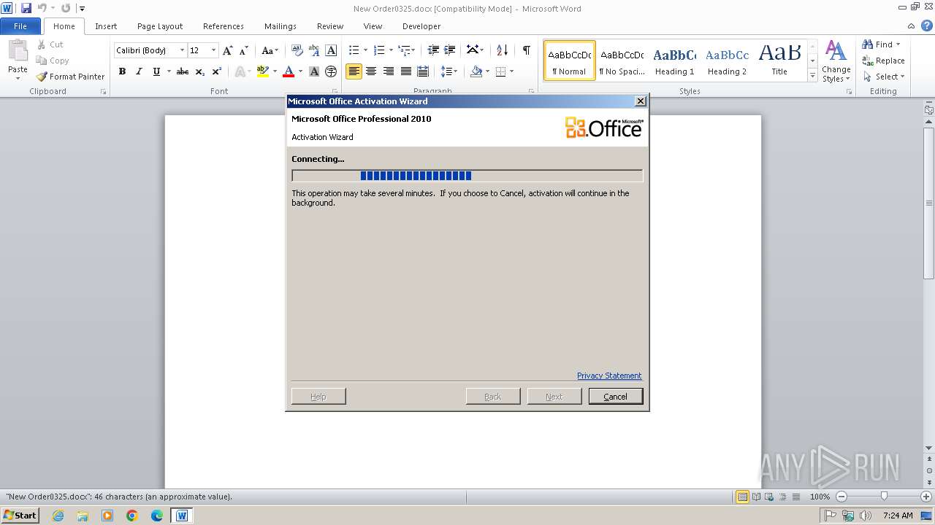Apply red font color
The height and width of the screenshot is (525, 935).
tap(289, 71)
